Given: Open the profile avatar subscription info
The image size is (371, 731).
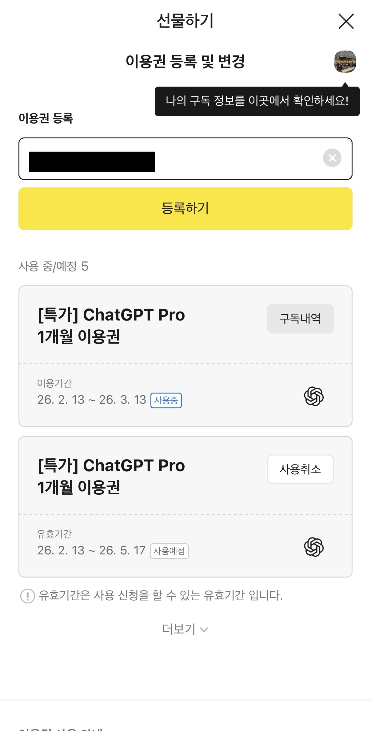Looking at the screenshot, I should click(345, 62).
